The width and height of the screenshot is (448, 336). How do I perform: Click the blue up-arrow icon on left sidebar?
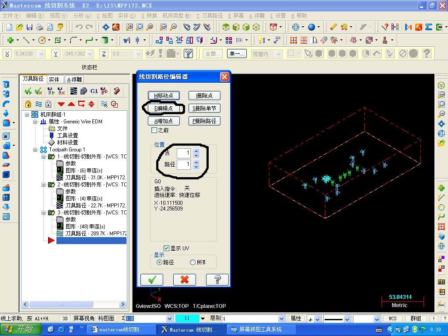point(6,84)
